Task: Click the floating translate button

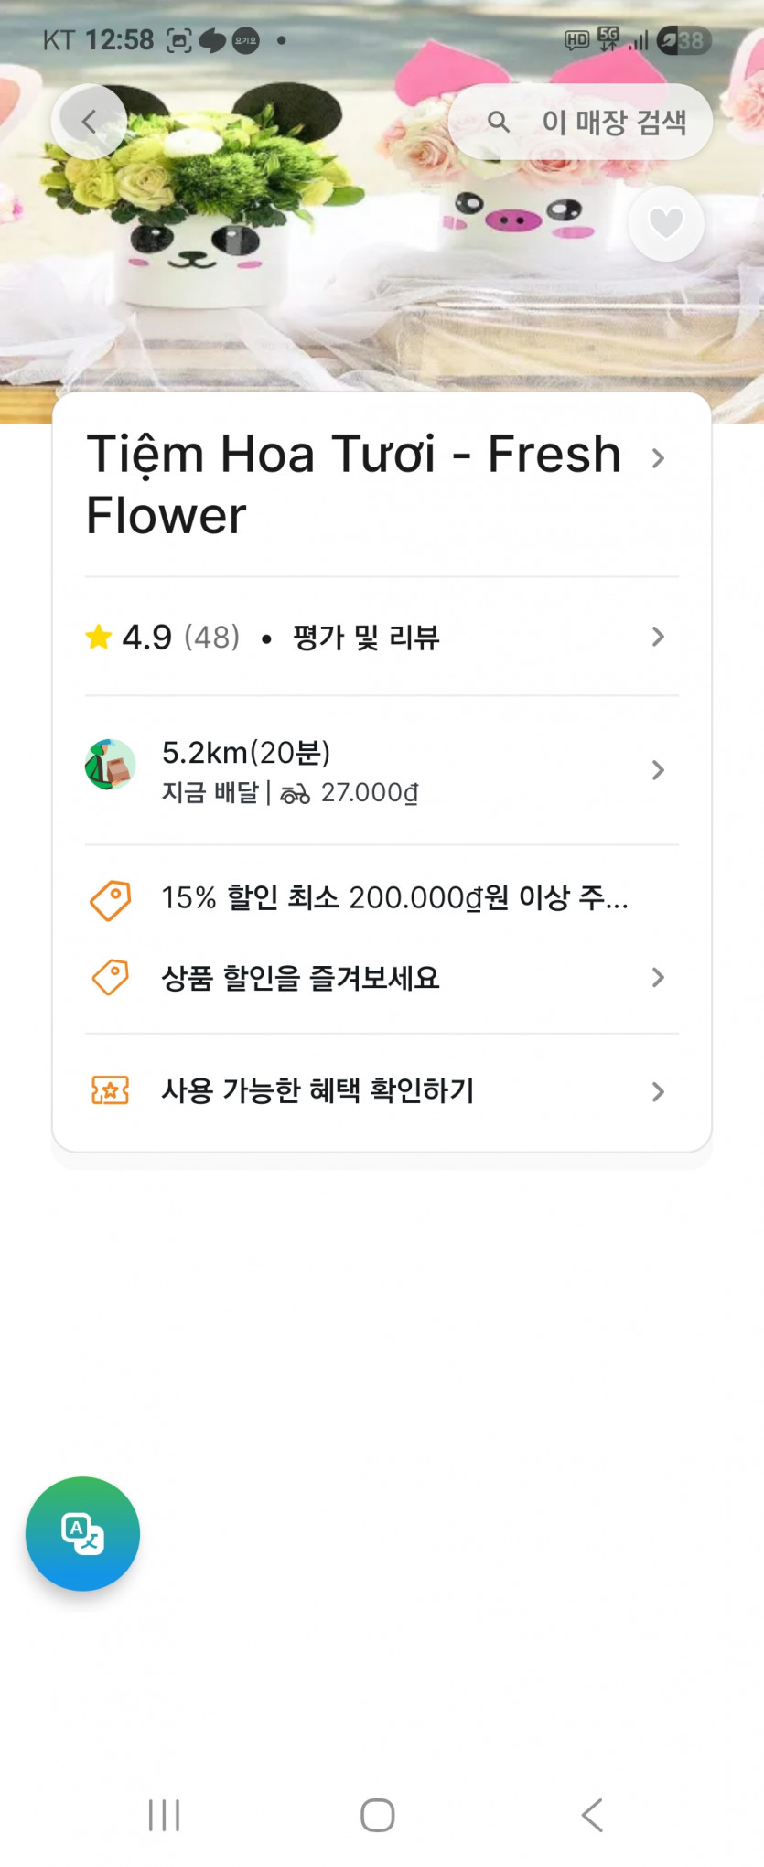Action: tap(82, 1533)
